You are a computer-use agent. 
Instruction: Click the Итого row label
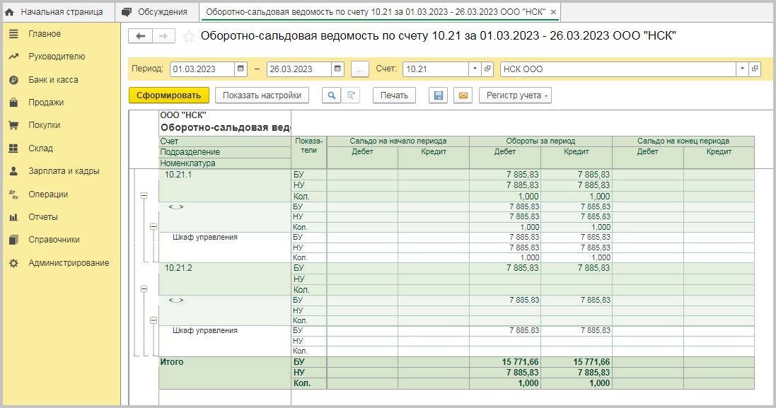tap(172, 362)
